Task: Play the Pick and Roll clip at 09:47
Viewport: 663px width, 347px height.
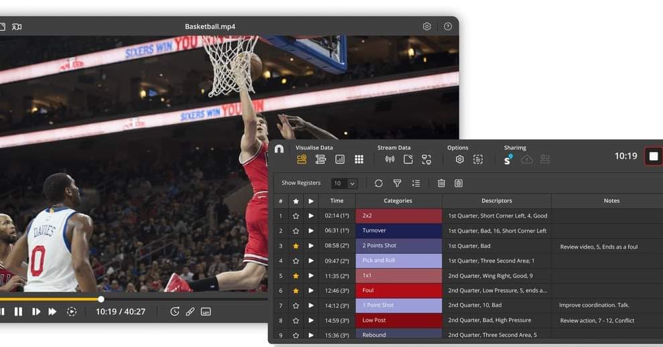Action: 311,261
